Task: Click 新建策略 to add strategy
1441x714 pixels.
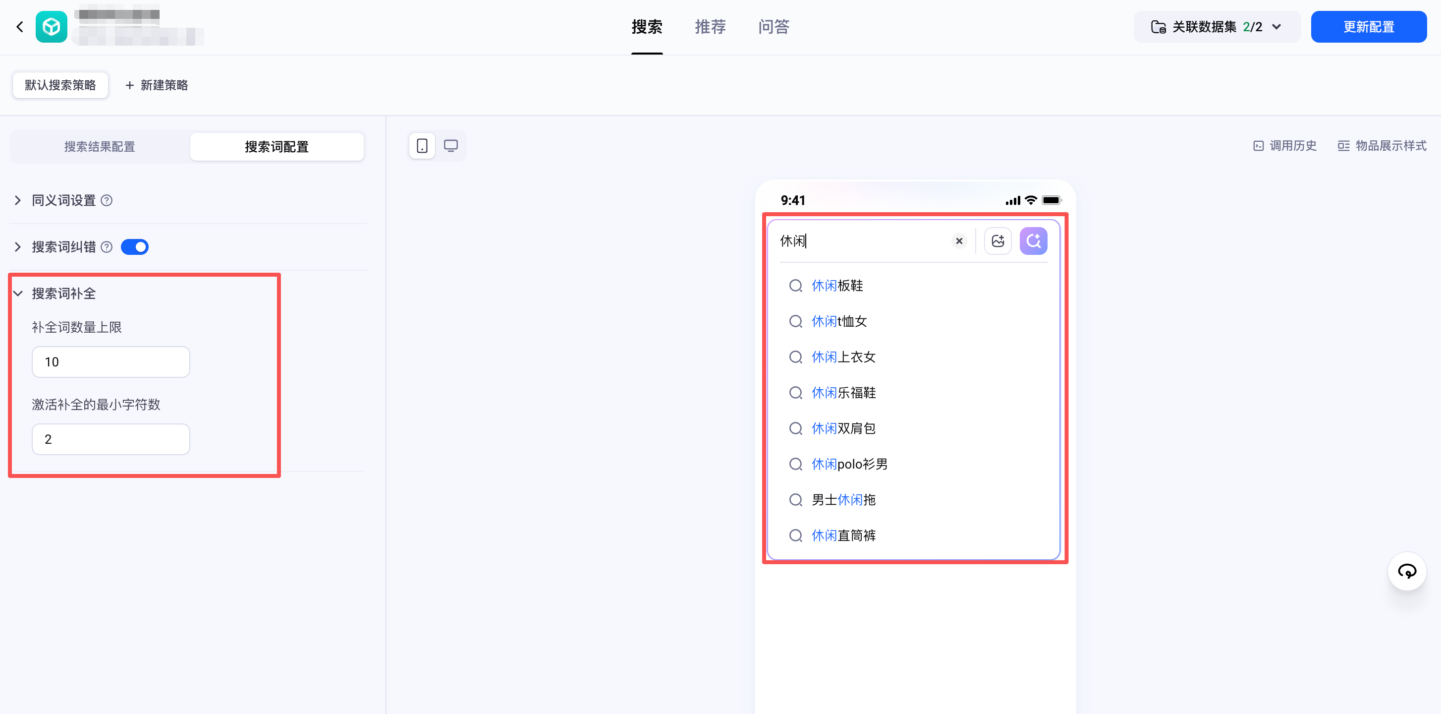Action: pos(157,85)
